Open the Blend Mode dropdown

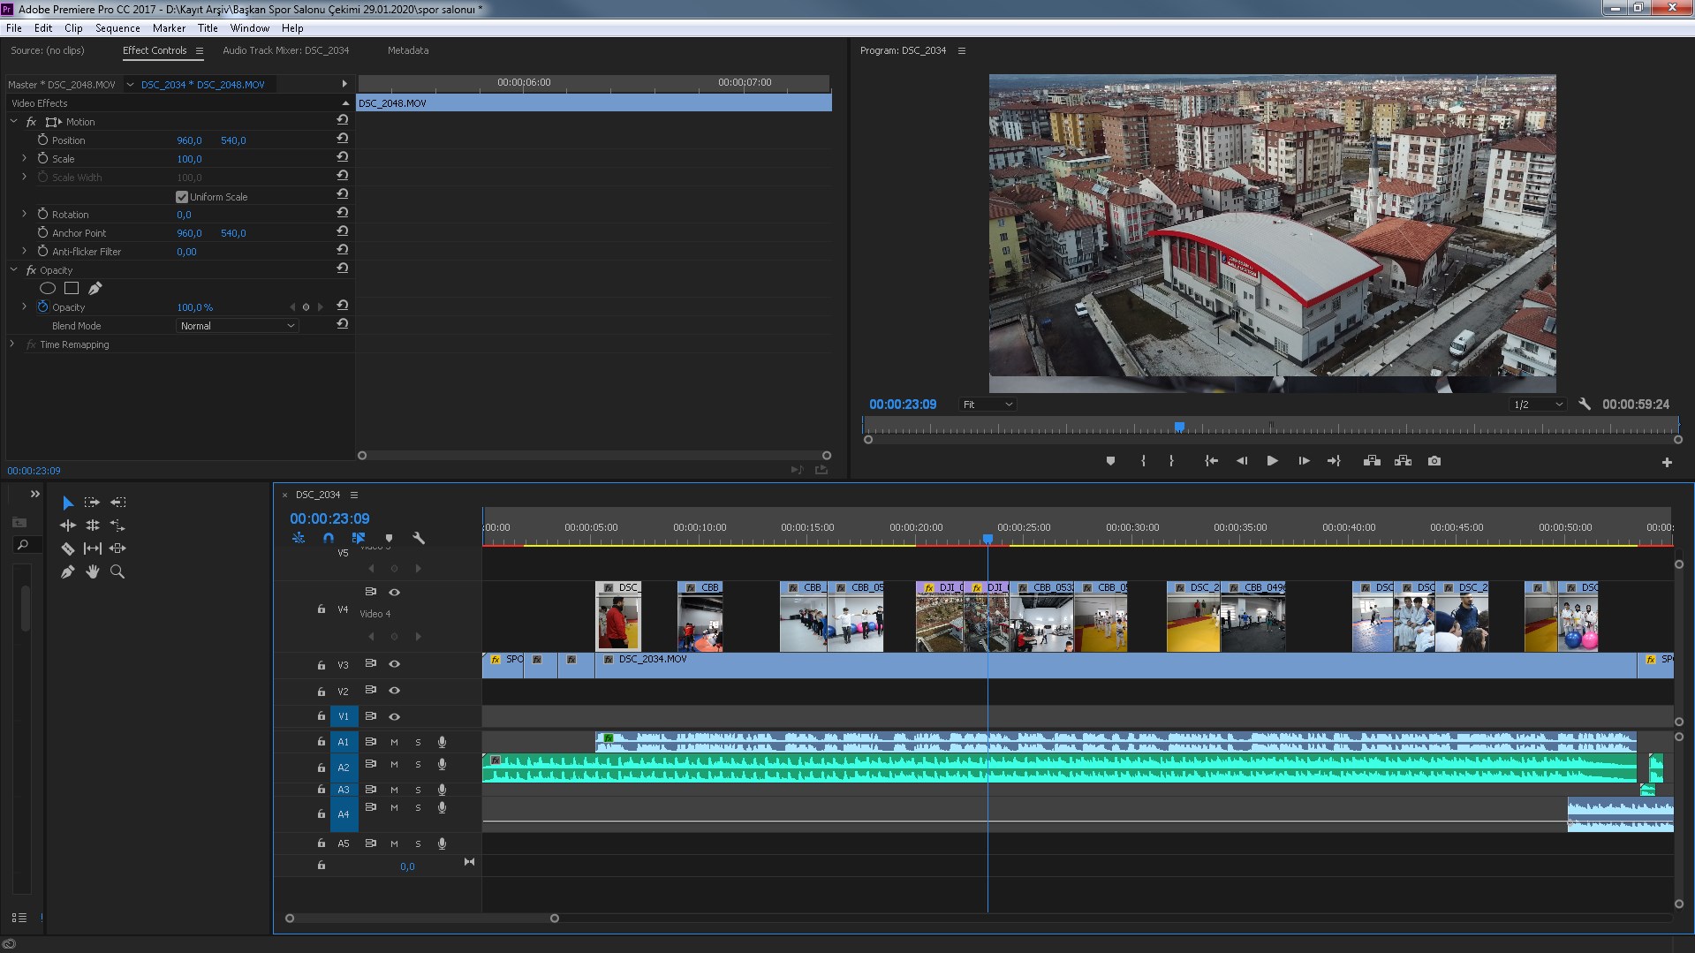(237, 326)
